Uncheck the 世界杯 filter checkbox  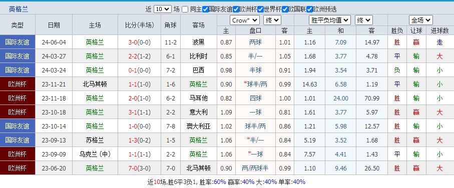pos(261,9)
